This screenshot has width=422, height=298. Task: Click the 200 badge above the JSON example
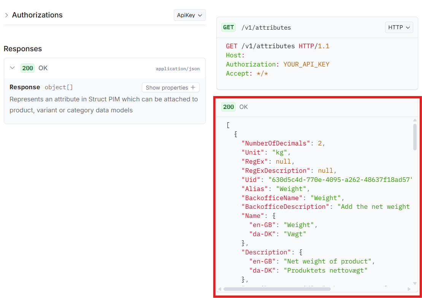[228, 107]
